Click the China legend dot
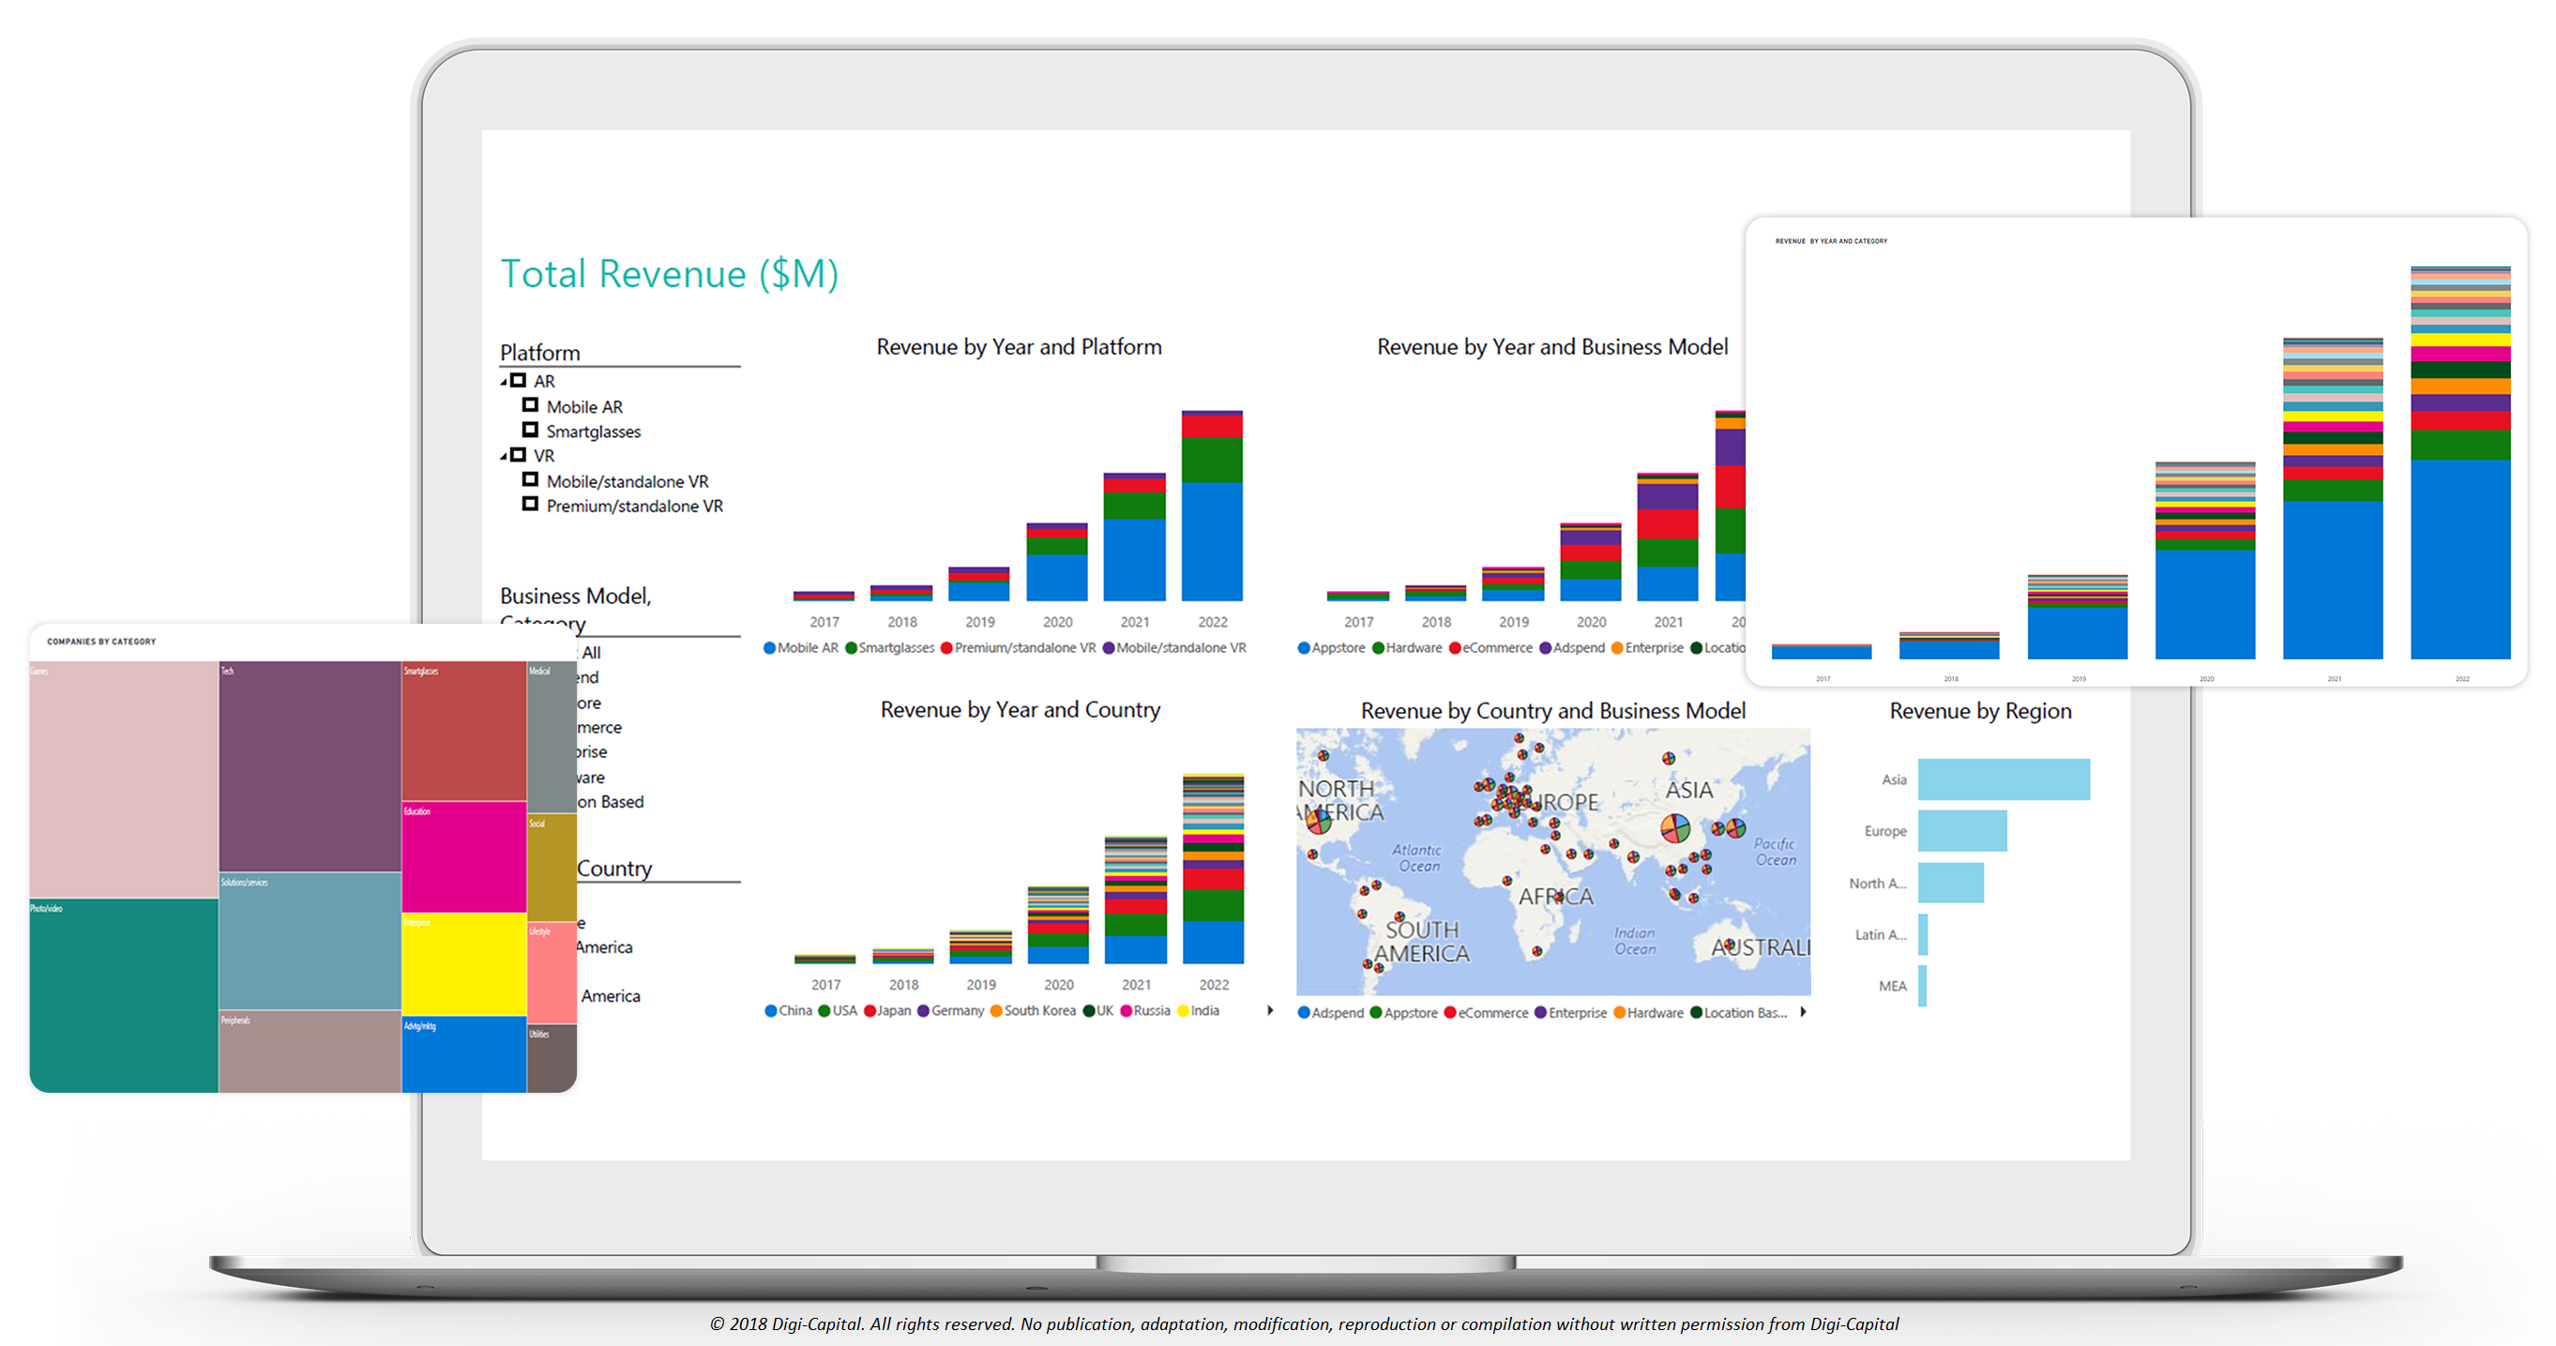This screenshot has height=1346, width=2556. (771, 1011)
